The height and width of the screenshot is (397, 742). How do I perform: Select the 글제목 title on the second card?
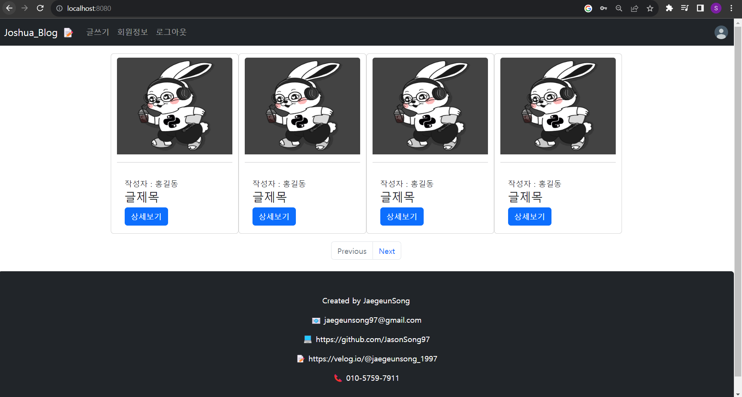(x=270, y=197)
